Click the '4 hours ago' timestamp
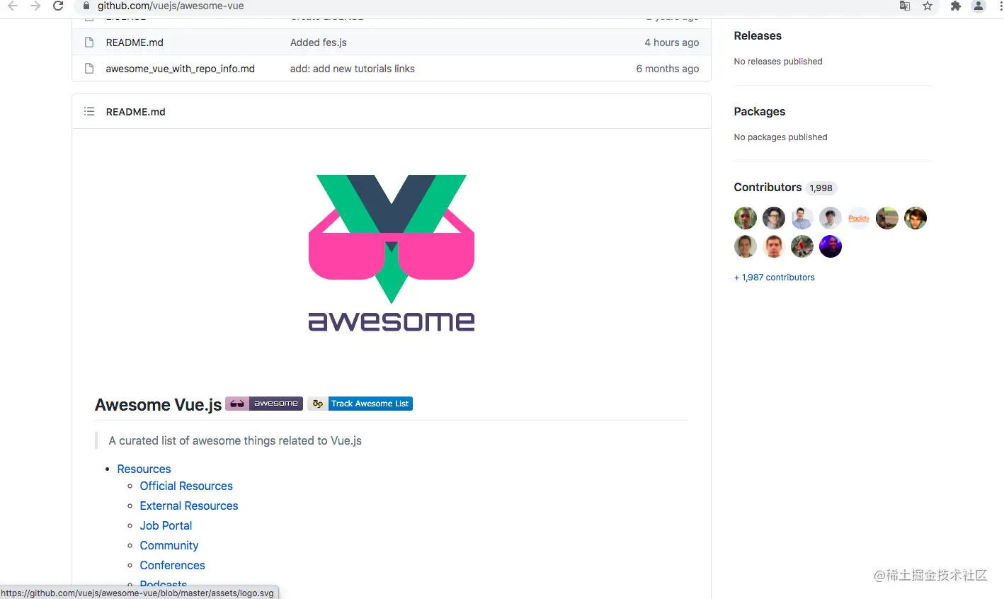The image size is (1004, 599). (x=672, y=42)
